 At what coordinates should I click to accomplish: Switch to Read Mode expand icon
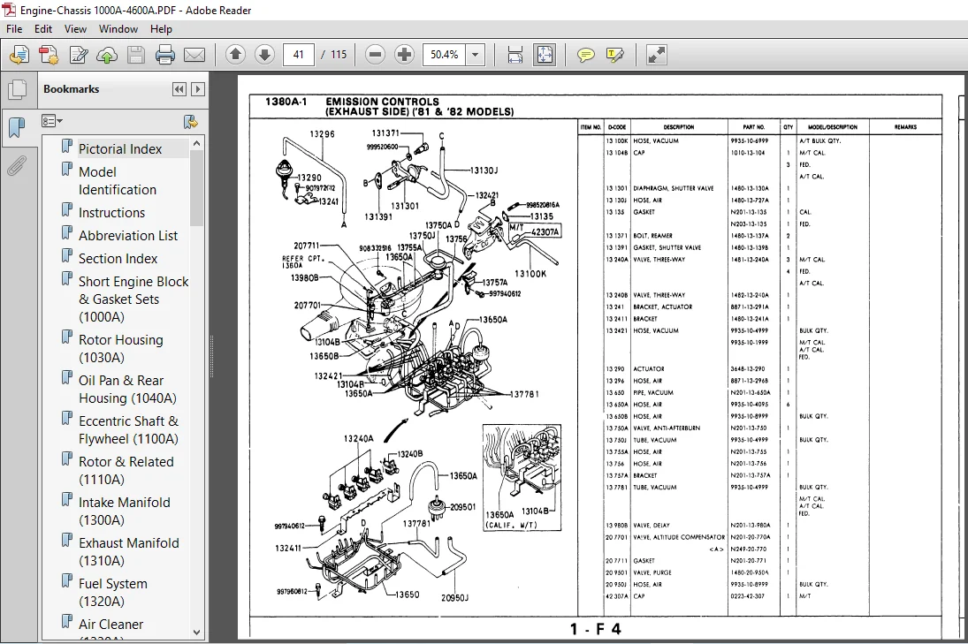point(656,54)
